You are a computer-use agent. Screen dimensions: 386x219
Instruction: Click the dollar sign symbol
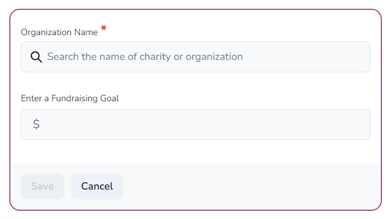pos(36,124)
